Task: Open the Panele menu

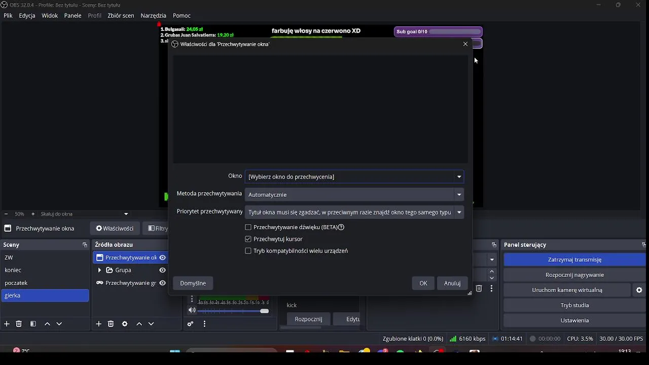Action: pyautogui.click(x=73, y=16)
